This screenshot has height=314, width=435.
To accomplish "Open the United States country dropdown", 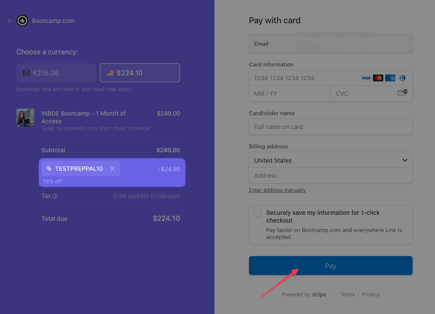I will point(331,160).
